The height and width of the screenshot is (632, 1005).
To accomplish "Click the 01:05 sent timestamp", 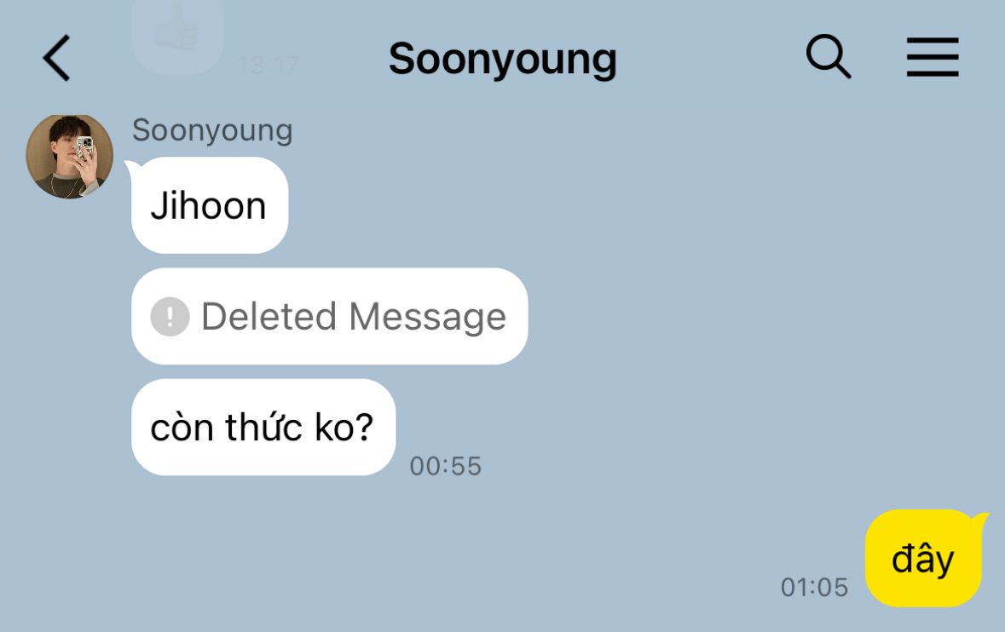I will 814,587.
